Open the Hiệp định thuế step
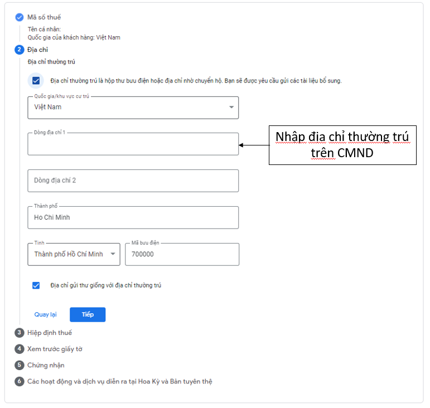The width and height of the screenshot is (430, 408). (50, 333)
